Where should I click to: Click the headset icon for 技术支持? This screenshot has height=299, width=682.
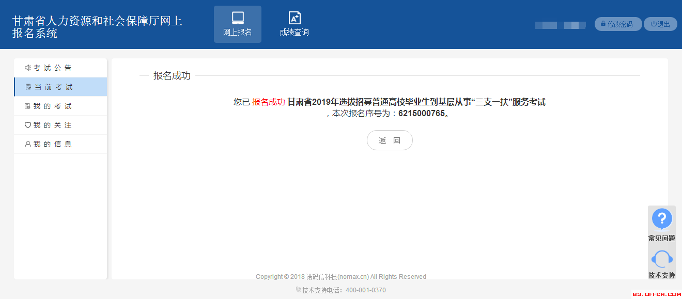coord(662,259)
